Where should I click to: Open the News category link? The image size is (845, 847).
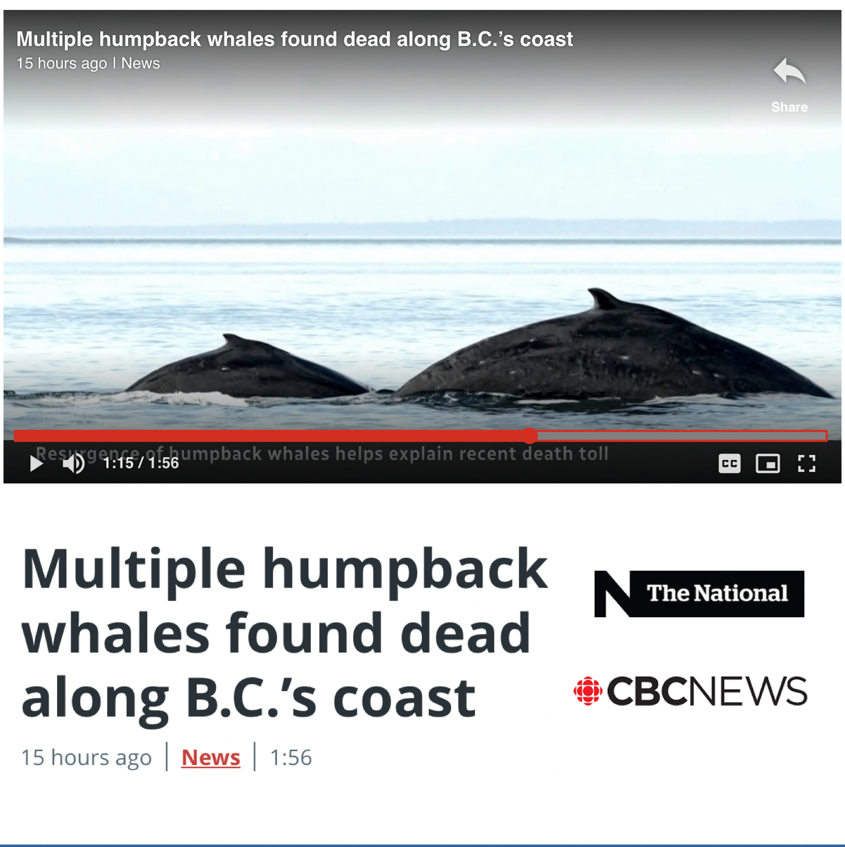[x=211, y=757]
